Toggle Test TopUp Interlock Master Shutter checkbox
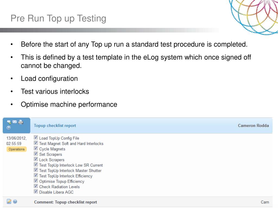This screenshot has width=278, height=208. [x=36, y=170]
